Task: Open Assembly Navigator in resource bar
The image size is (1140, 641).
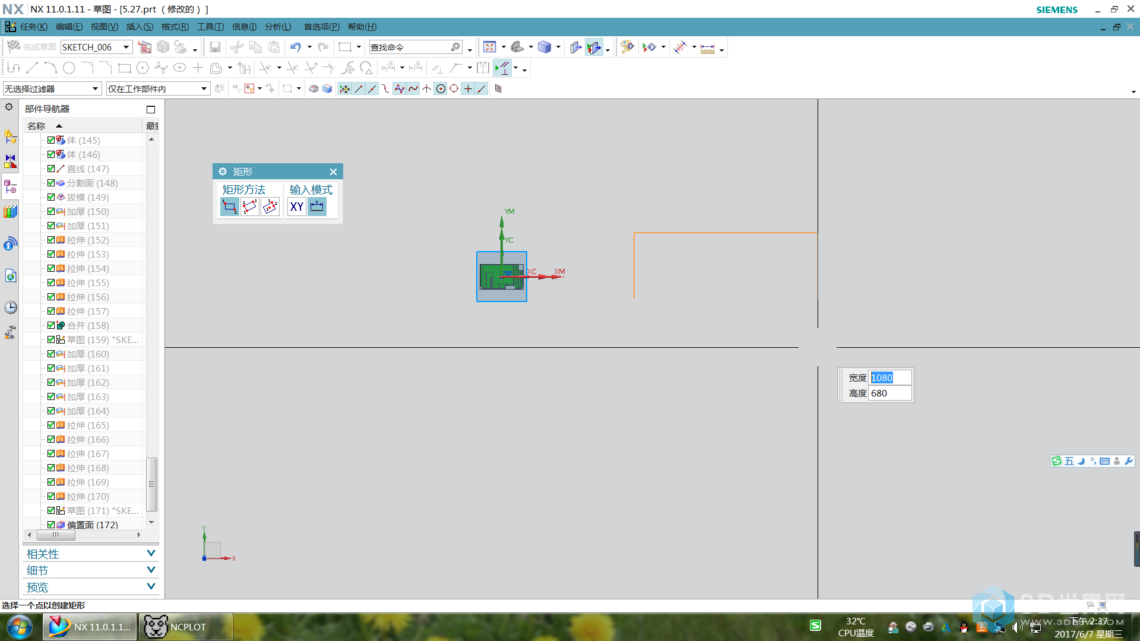Action: [11, 137]
